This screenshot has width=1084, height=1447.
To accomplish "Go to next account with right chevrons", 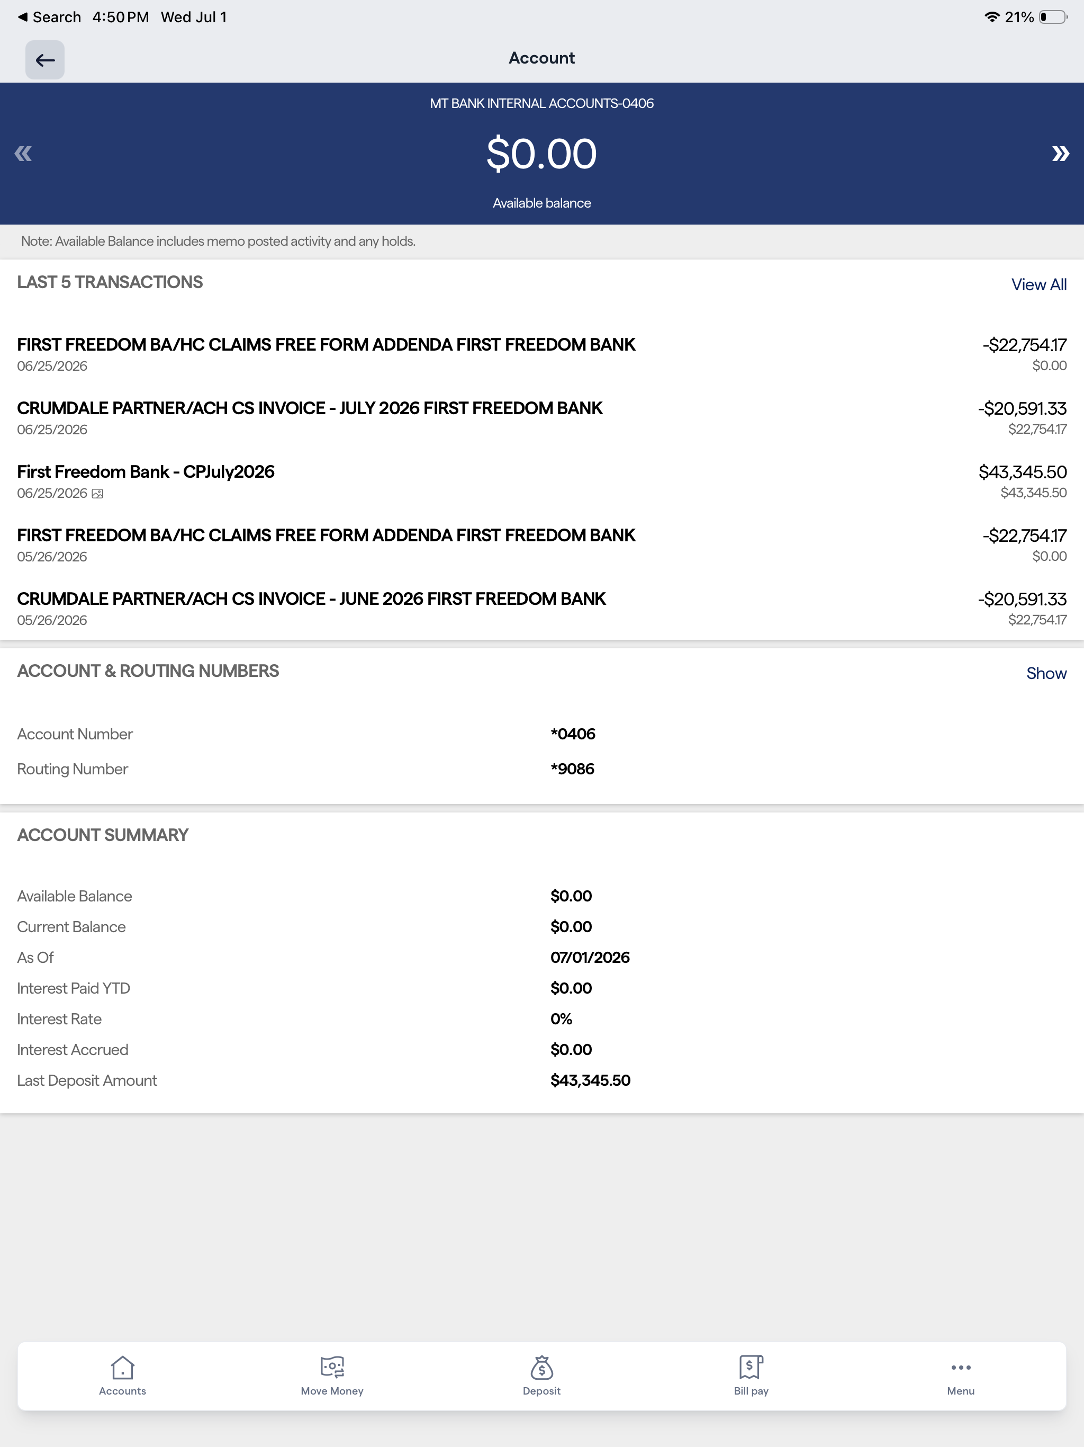I will pos(1061,154).
